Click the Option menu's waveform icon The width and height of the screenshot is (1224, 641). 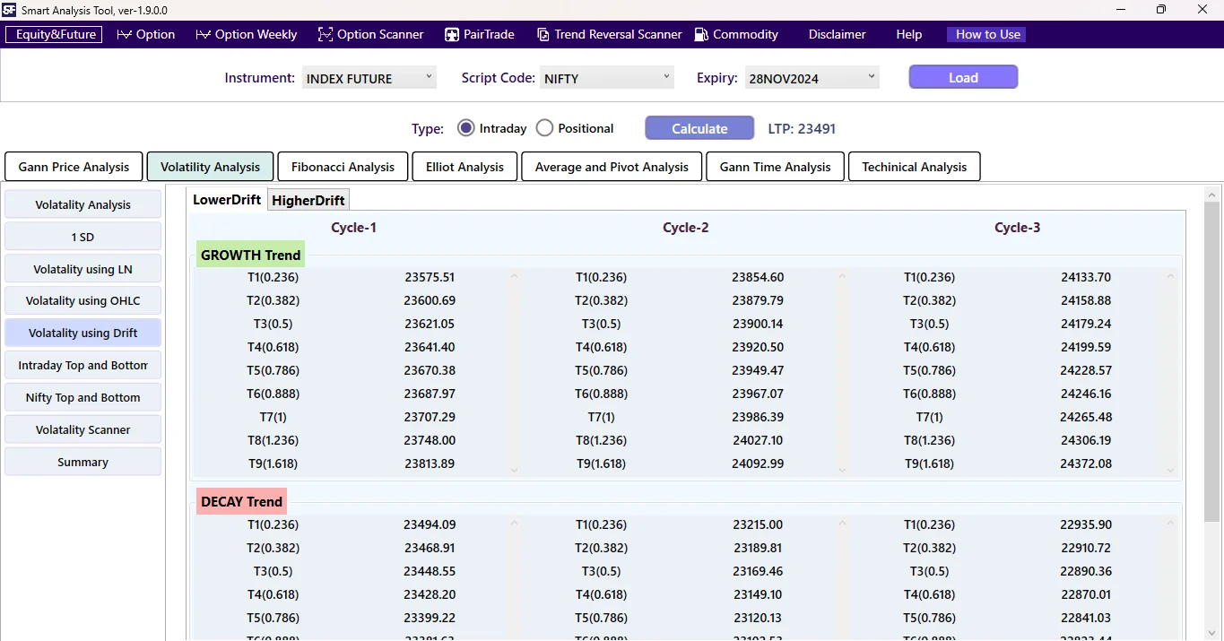(126, 34)
